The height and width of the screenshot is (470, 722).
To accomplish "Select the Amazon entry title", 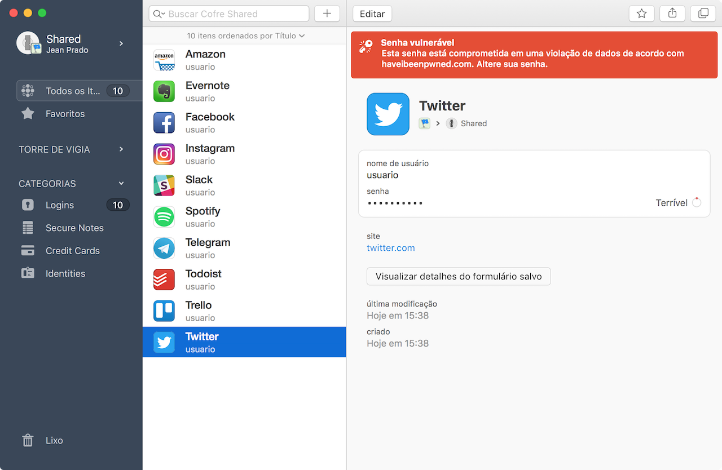I will click(205, 54).
